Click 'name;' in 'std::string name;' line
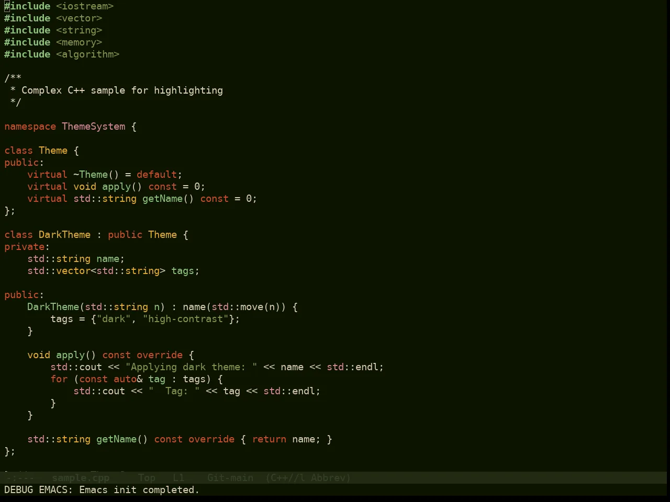Screen dimensions: 670x502 pos(110,259)
